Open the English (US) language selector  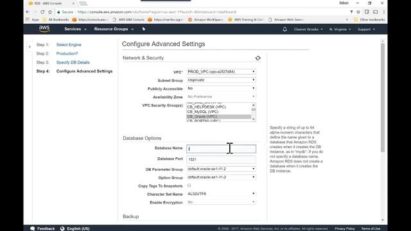click(x=78, y=228)
